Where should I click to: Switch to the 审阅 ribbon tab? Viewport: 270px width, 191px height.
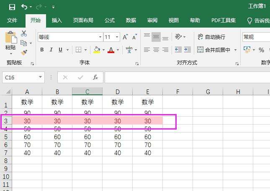[x=152, y=20]
